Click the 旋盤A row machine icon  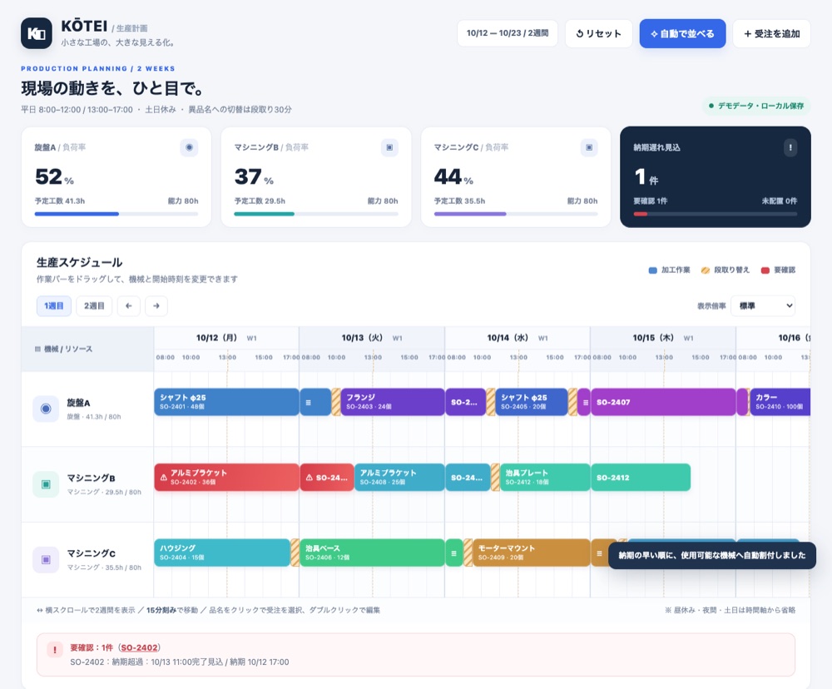click(x=46, y=409)
